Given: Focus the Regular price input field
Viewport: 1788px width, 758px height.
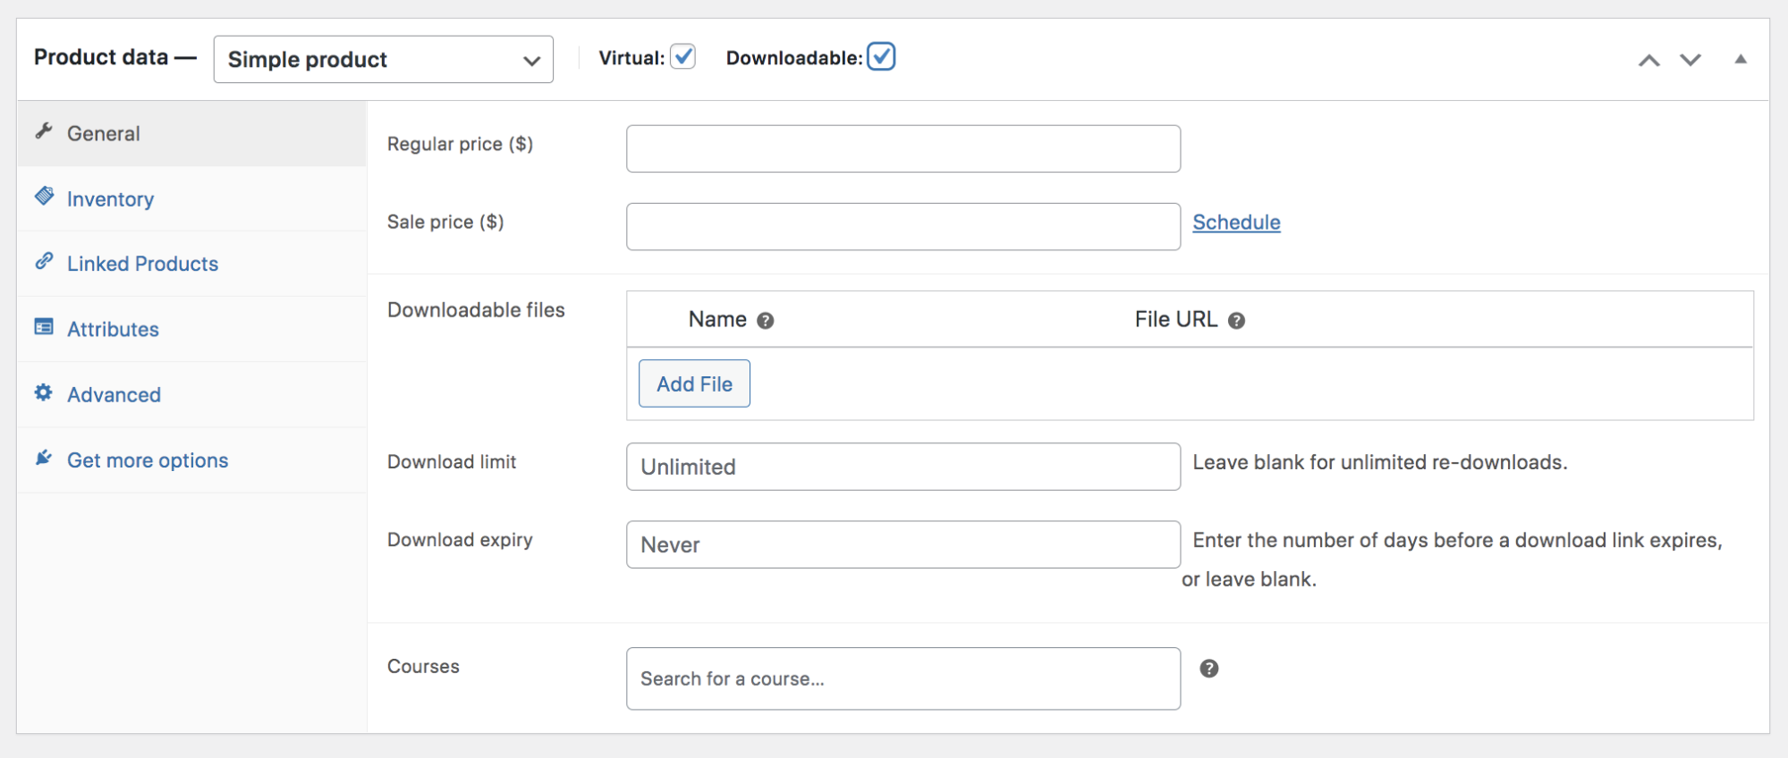Looking at the screenshot, I should 903,148.
